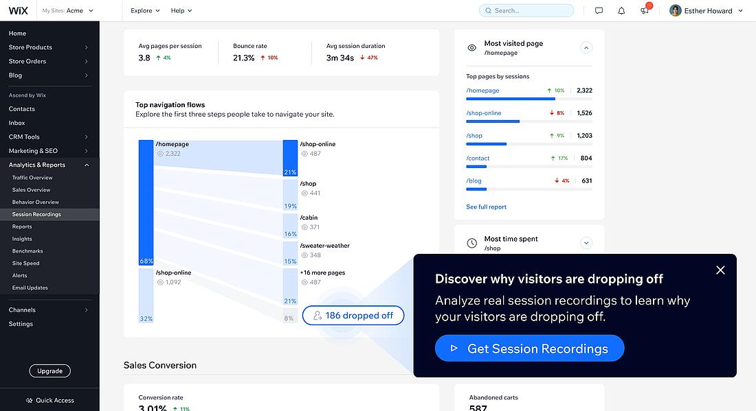756x411 pixels.
Task: Click the Get Session Recordings button
Action: click(x=529, y=349)
